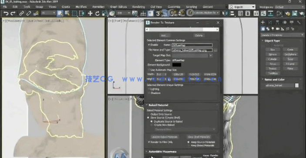Open the Workspaces Default dropdown
The image size is (306, 158).
click(289, 7)
